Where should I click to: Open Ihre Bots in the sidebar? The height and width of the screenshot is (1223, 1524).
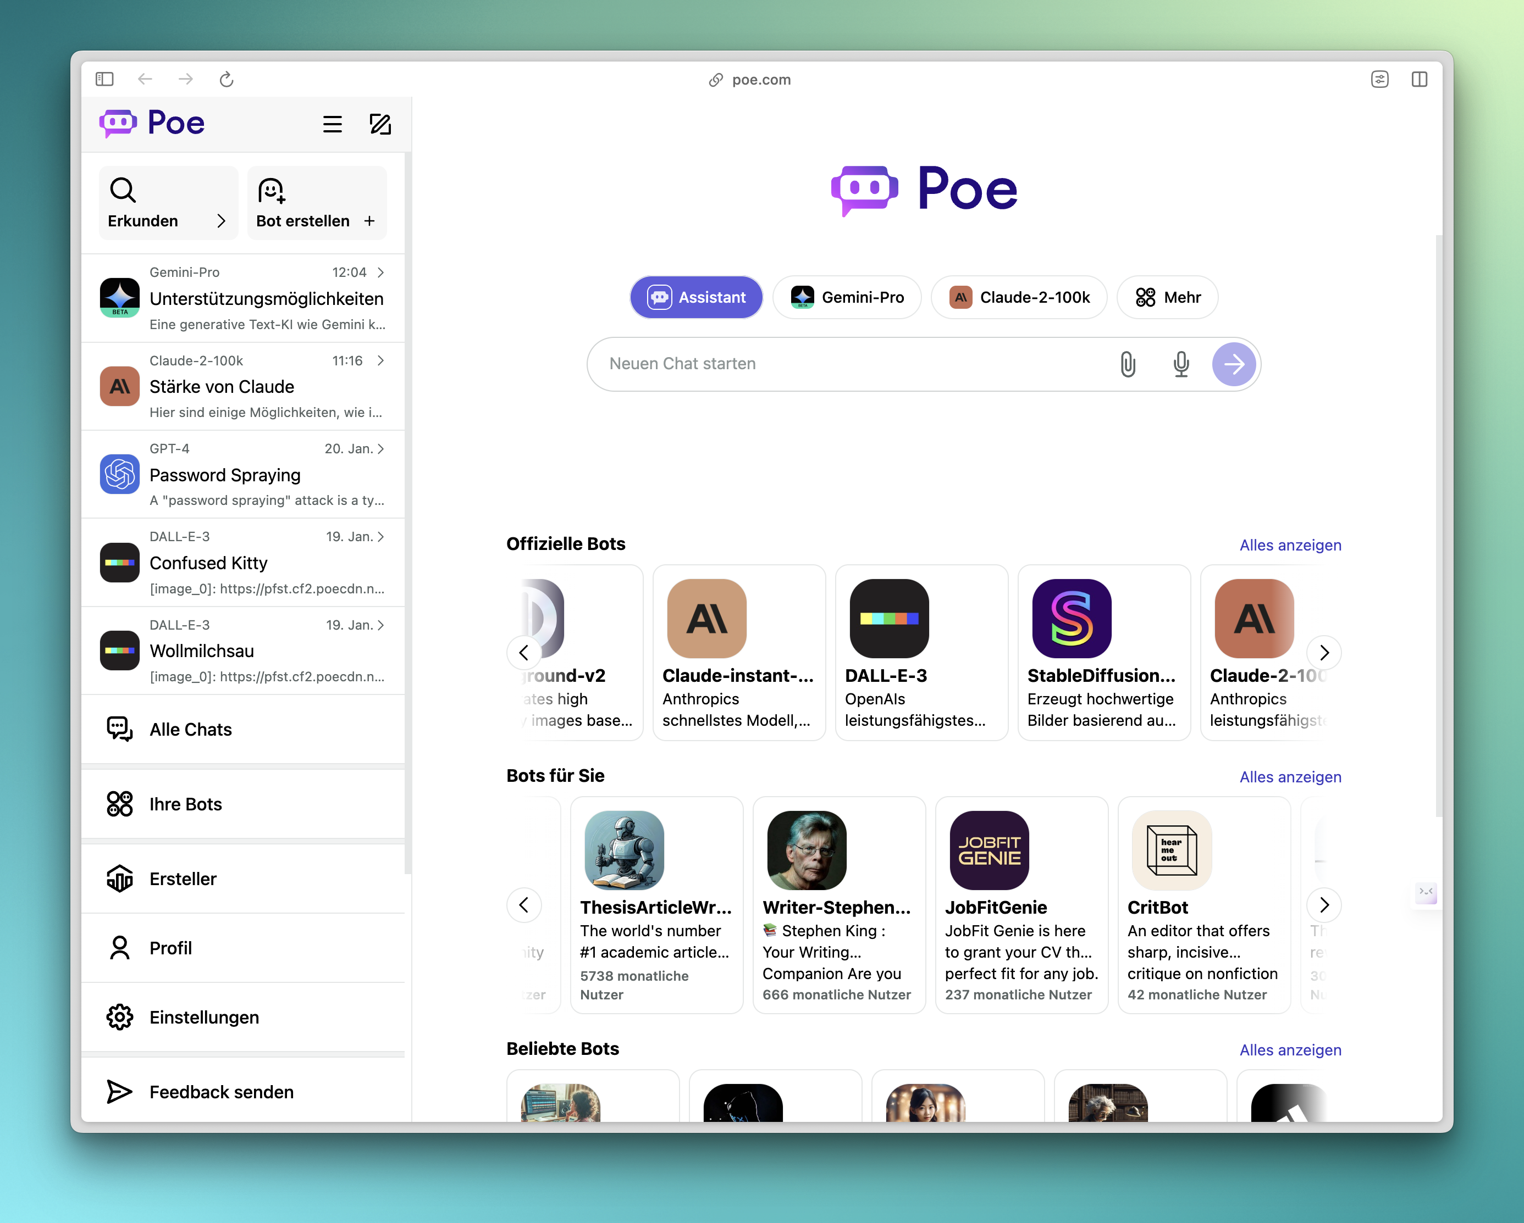[185, 804]
